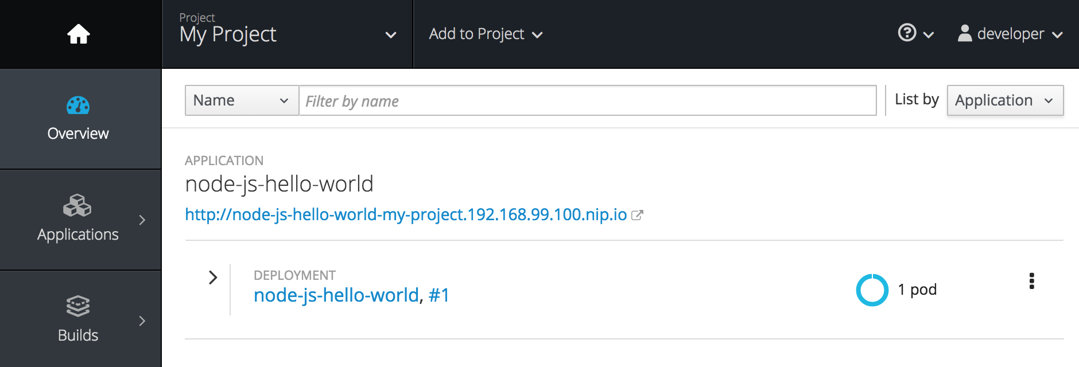Open deployment number #1 link
The width and height of the screenshot is (1079, 367).
point(439,295)
